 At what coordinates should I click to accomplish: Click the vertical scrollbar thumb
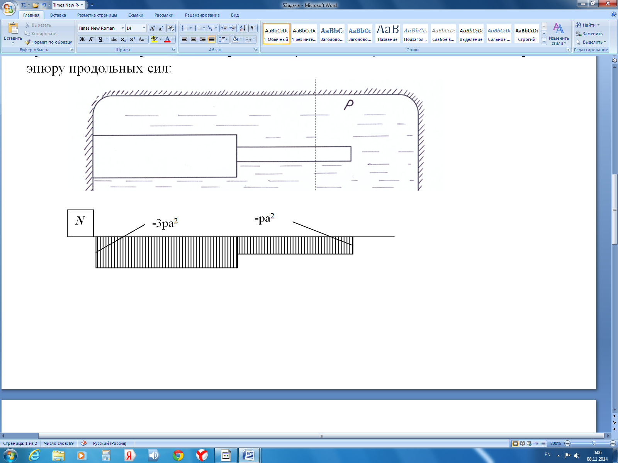click(x=614, y=210)
